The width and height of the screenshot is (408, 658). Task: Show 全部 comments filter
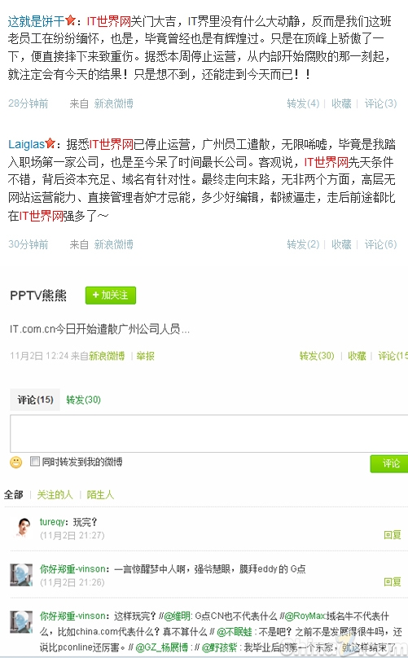click(x=13, y=495)
